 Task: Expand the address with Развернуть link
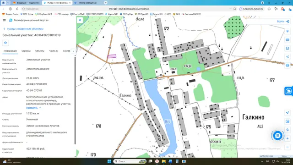click(x=33, y=108)
